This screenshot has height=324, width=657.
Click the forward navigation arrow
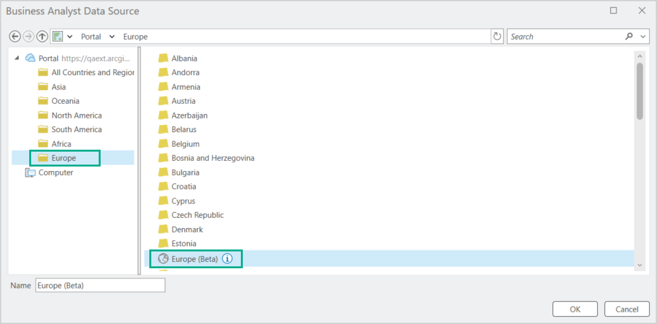29,37
